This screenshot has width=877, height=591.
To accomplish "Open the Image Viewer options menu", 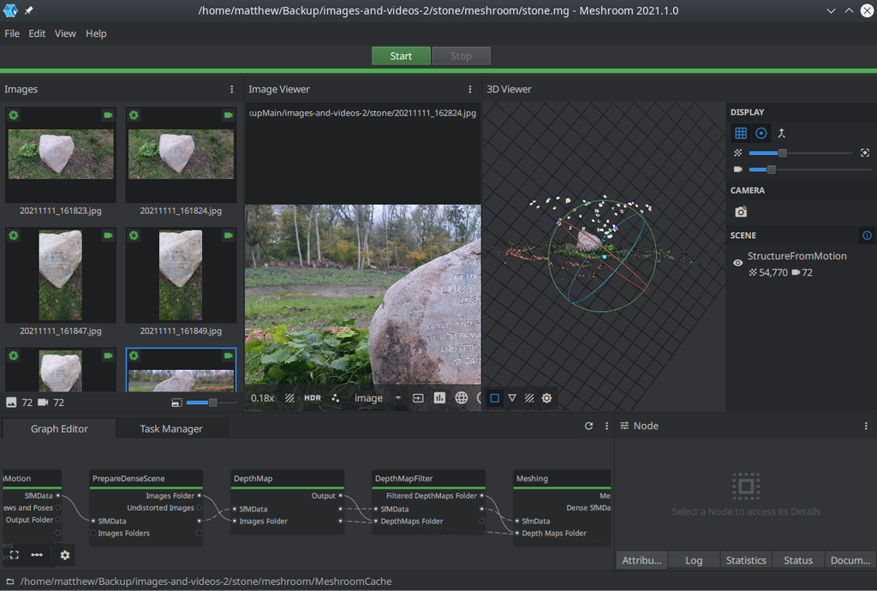I will click(469, 89).
